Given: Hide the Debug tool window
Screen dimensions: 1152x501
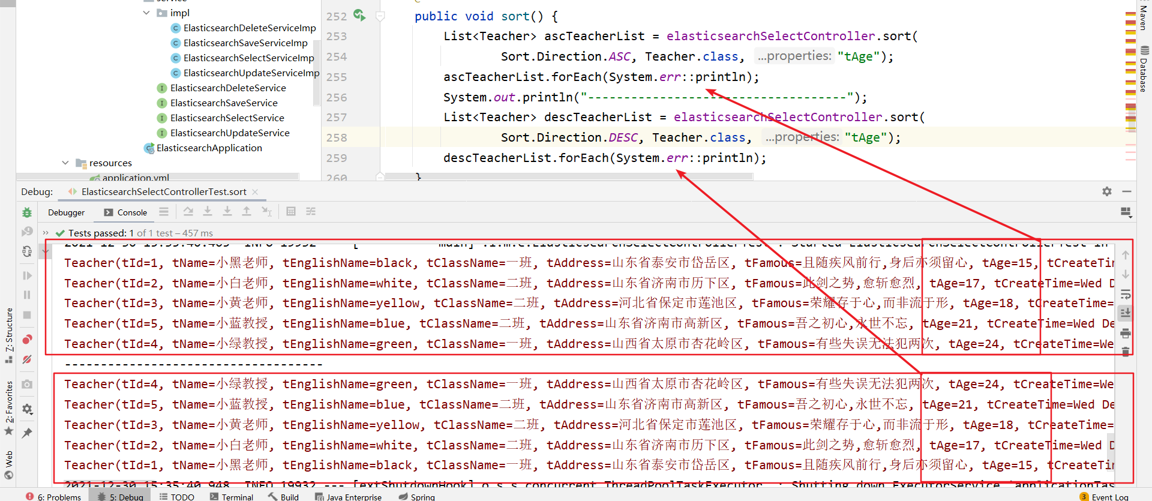Looking at the screenshot, I should (1127, 191).
